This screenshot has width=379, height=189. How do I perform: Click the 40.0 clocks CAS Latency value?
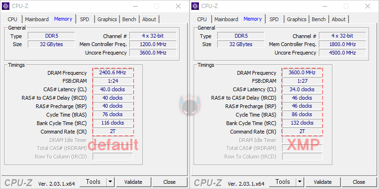(113, 89)
